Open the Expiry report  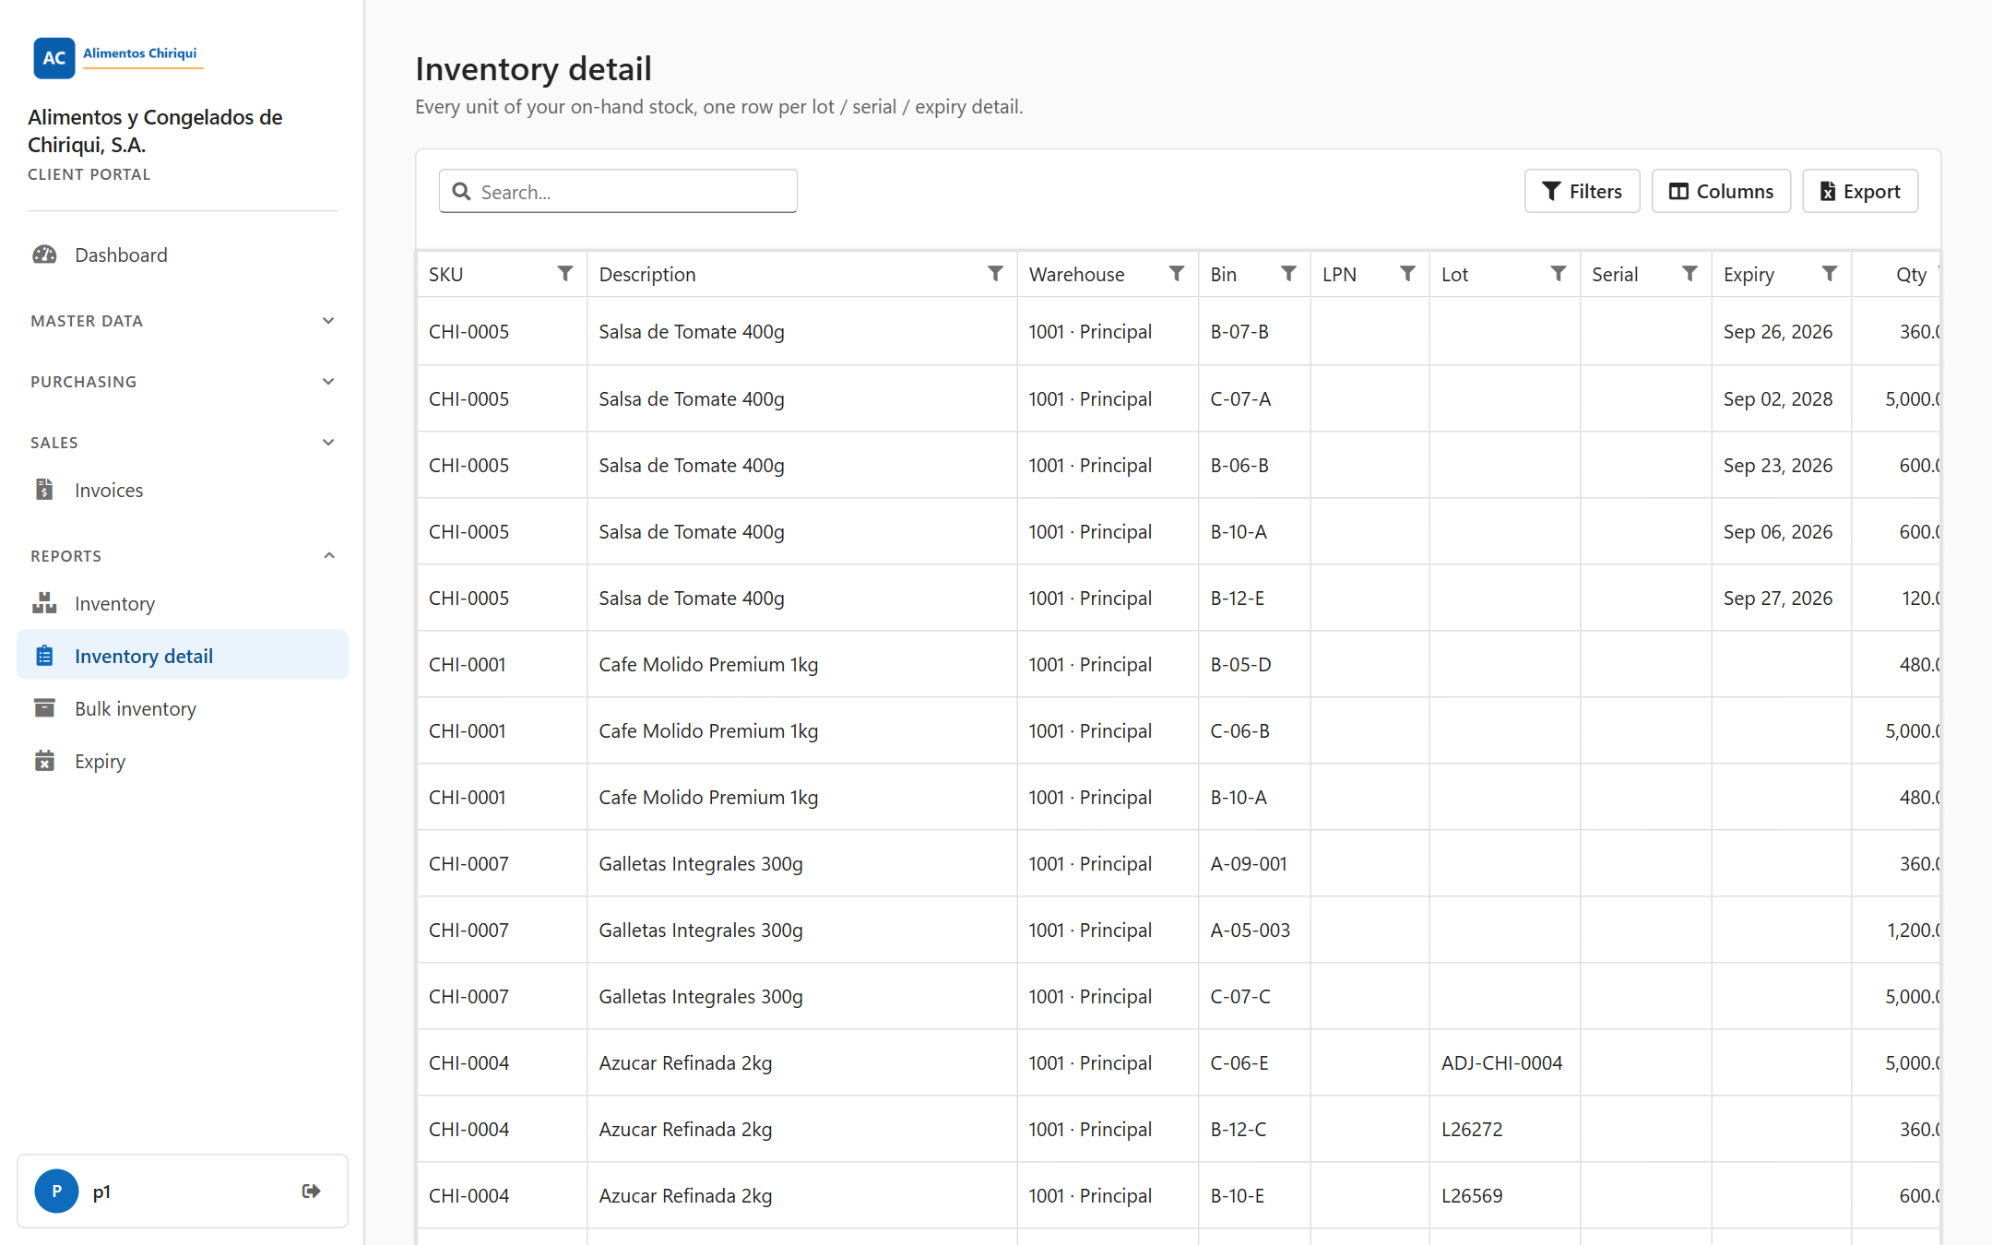(x=183, y=761)
